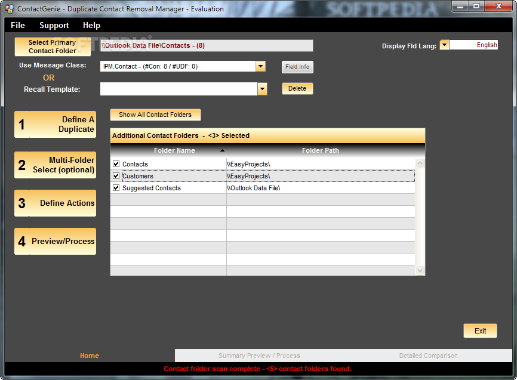Switch to Summary Preview / Process tab

259,356
